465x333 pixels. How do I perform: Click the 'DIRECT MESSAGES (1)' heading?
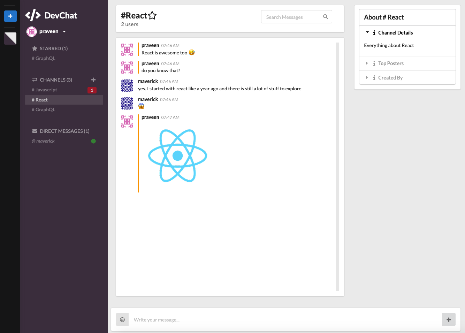coord(64,131)
